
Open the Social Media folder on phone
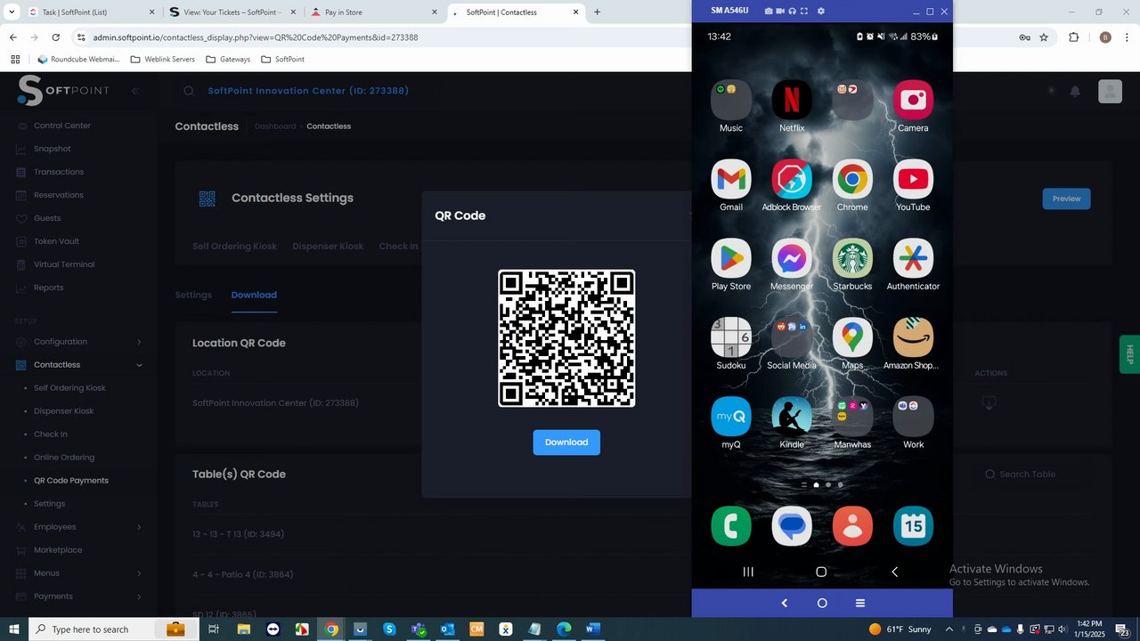[792, 337]
